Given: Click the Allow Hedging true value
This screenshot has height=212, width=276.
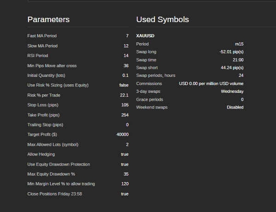Looking at the screenshot, I should 125,154.
